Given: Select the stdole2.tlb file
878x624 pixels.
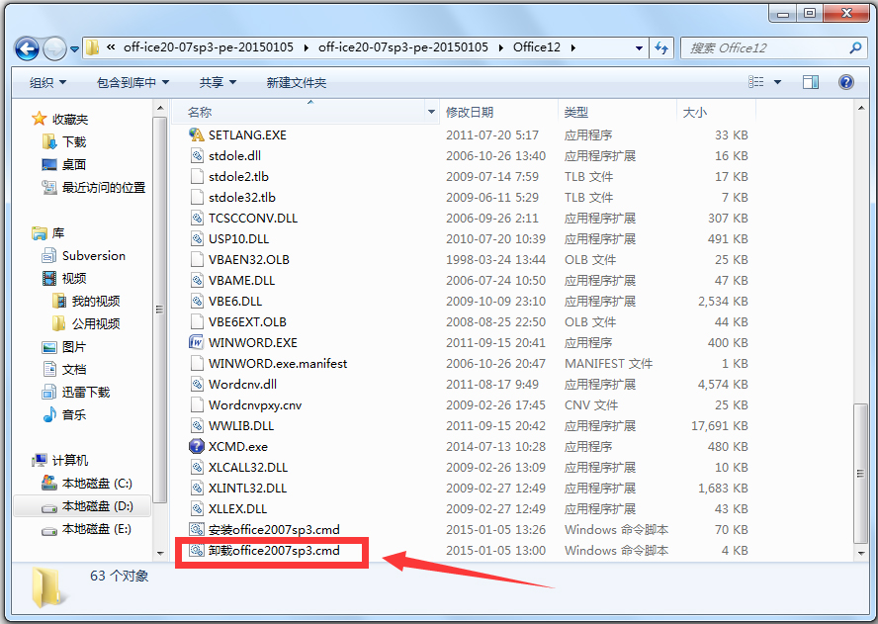Looking at the screenshot, I should pos(238,176).
